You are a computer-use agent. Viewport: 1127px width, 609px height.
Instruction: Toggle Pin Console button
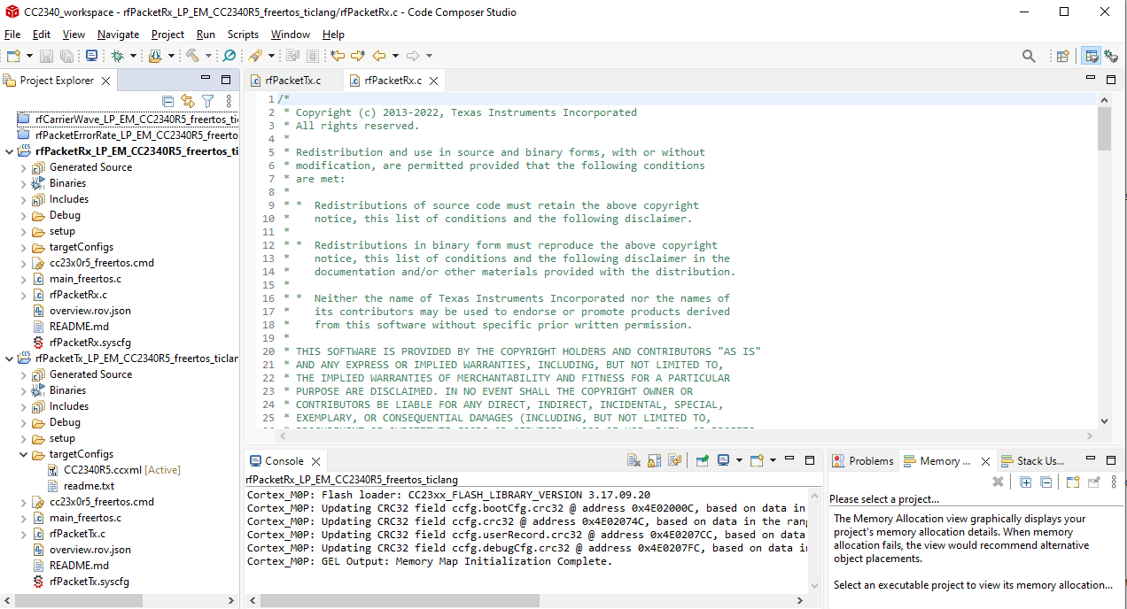click(x=702, y=460)
